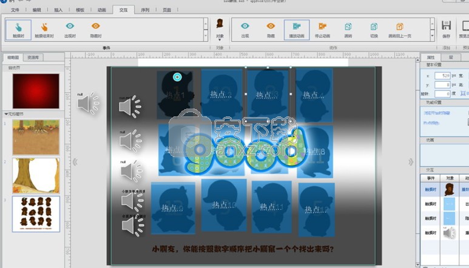469x268 pixels.
Task: Choose the 跳转 jump action icon
Action: [348, 30]
